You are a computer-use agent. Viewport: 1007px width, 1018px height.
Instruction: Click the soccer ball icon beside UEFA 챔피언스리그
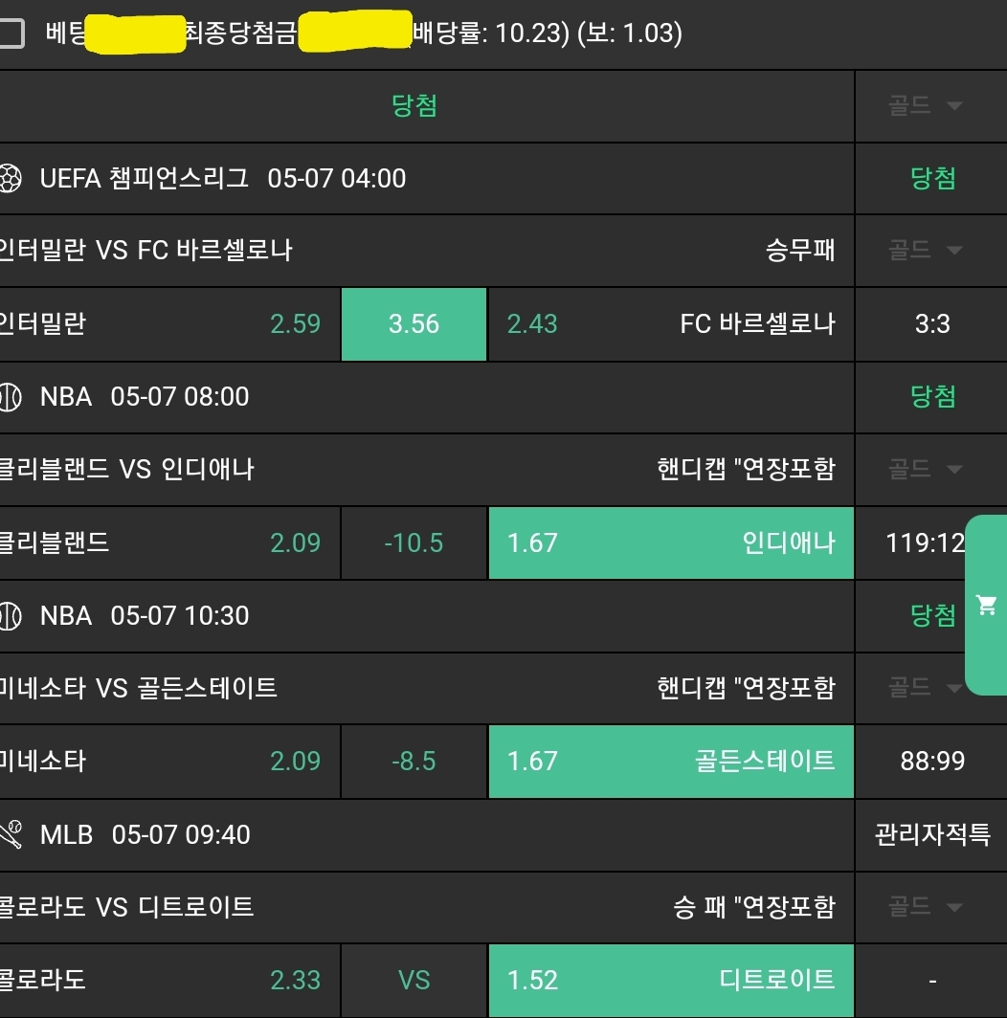[10, 179]
